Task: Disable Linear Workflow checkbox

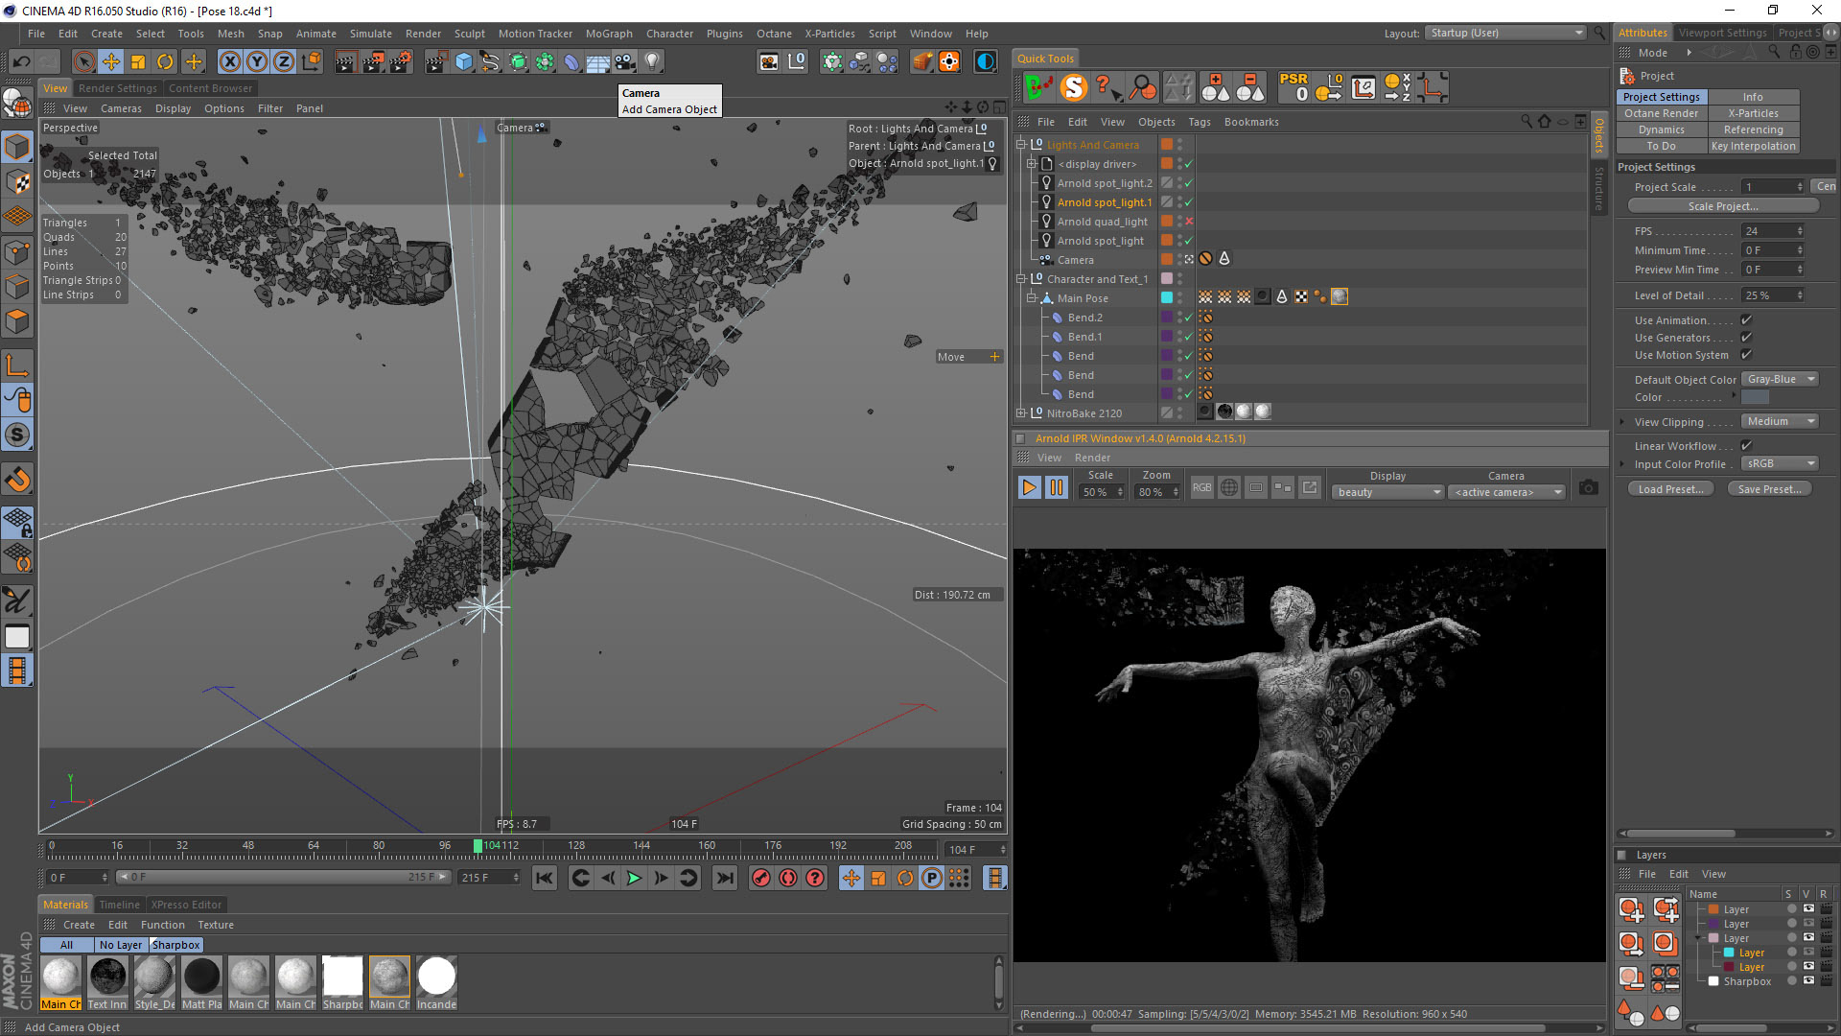Action: [x=1746, y=446]
